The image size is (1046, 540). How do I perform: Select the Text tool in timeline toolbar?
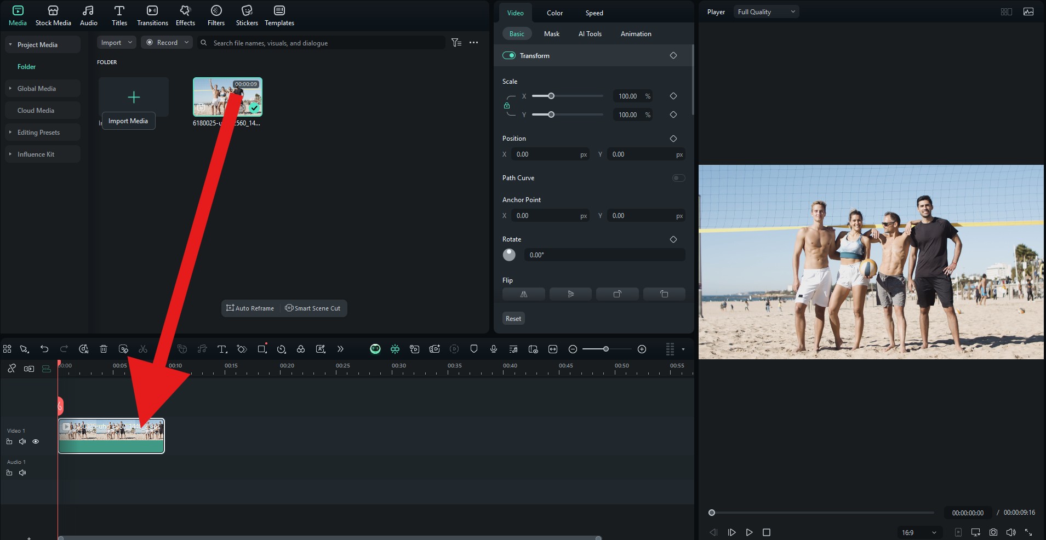tap(222, 349)
